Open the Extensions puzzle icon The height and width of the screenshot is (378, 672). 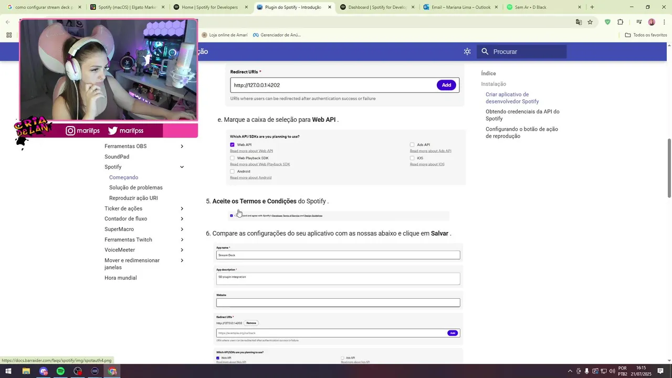pos(621,22)
